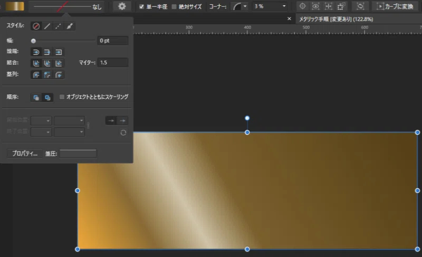
Task: Switch to メタリック手順 document tab
Action: click(336, 19)
